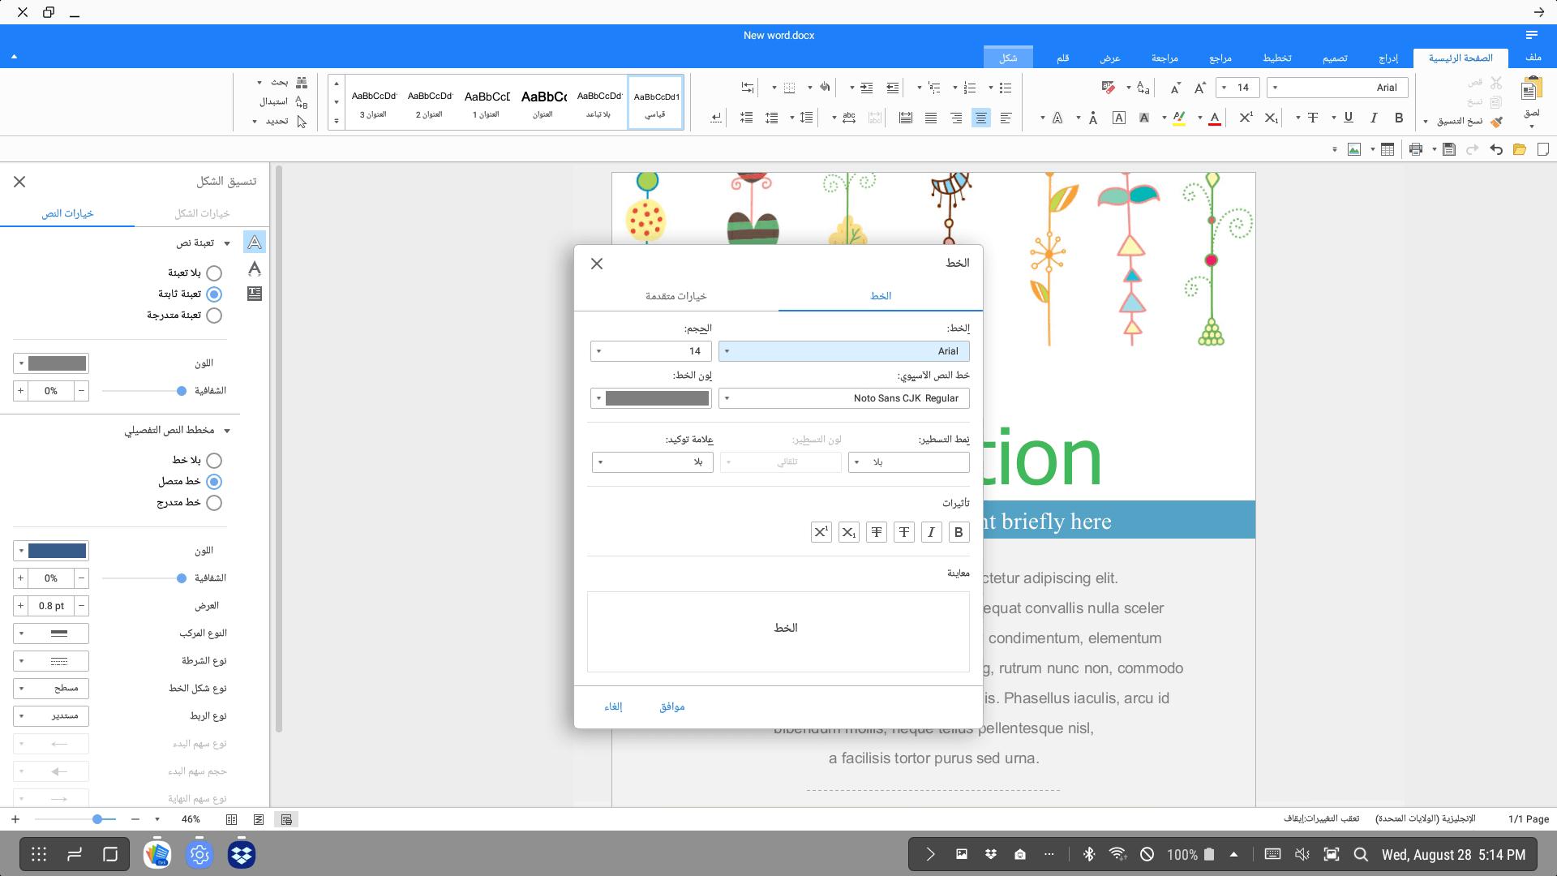Open the إدراج ribbon tab
The image size is (1557, 876).
tap(1389, 58)
